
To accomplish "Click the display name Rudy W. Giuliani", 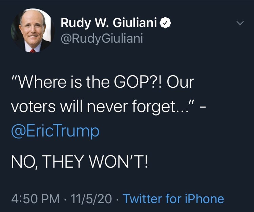I will point(109,23).
